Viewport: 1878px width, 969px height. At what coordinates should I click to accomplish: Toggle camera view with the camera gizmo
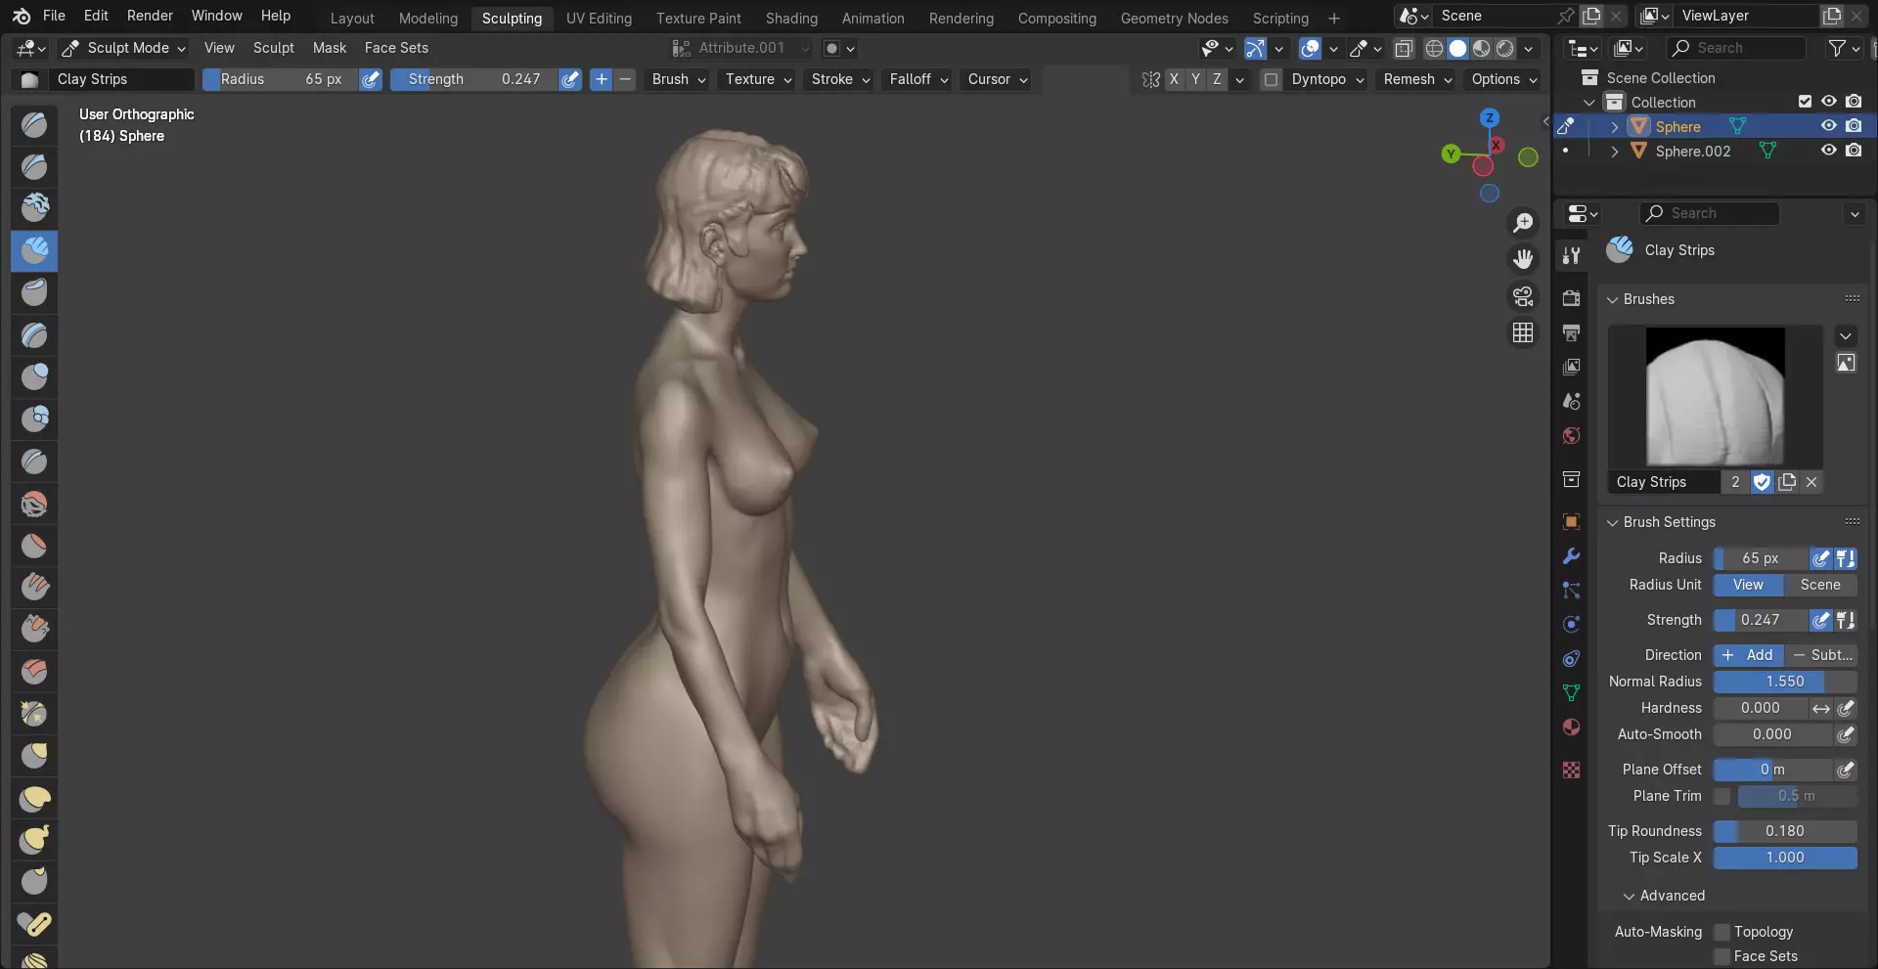click(x=1523, y=296)
